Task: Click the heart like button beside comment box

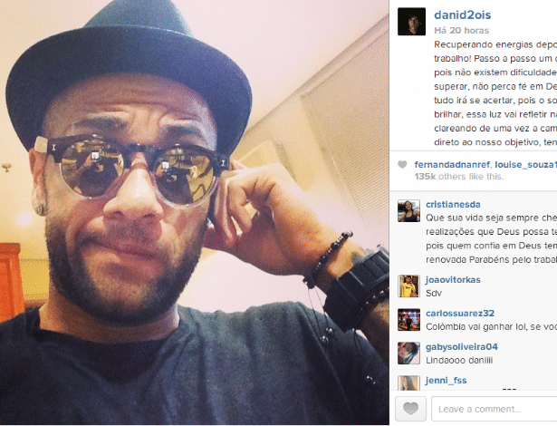Action: 410,409
